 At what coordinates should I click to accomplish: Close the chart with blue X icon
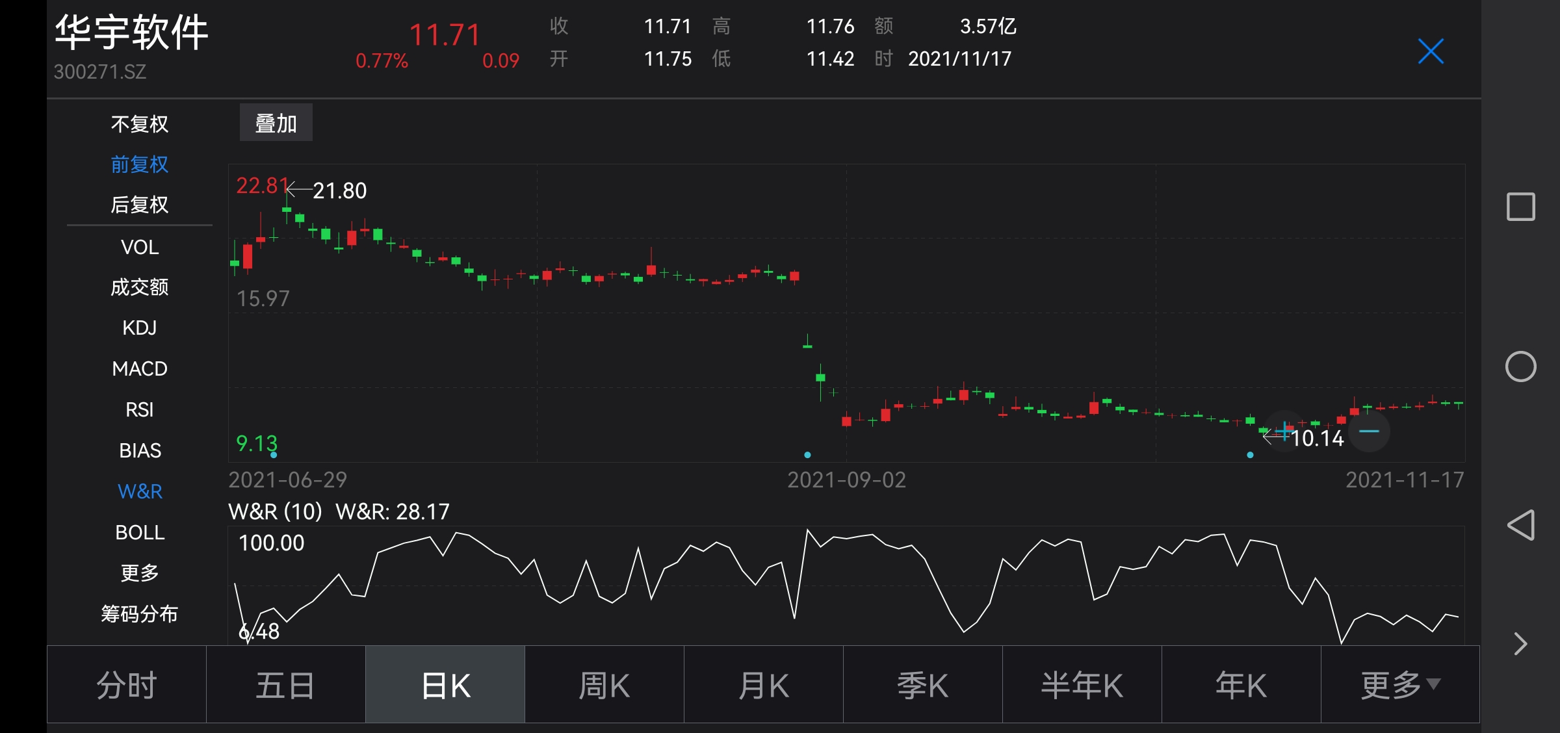(1430, 51)
